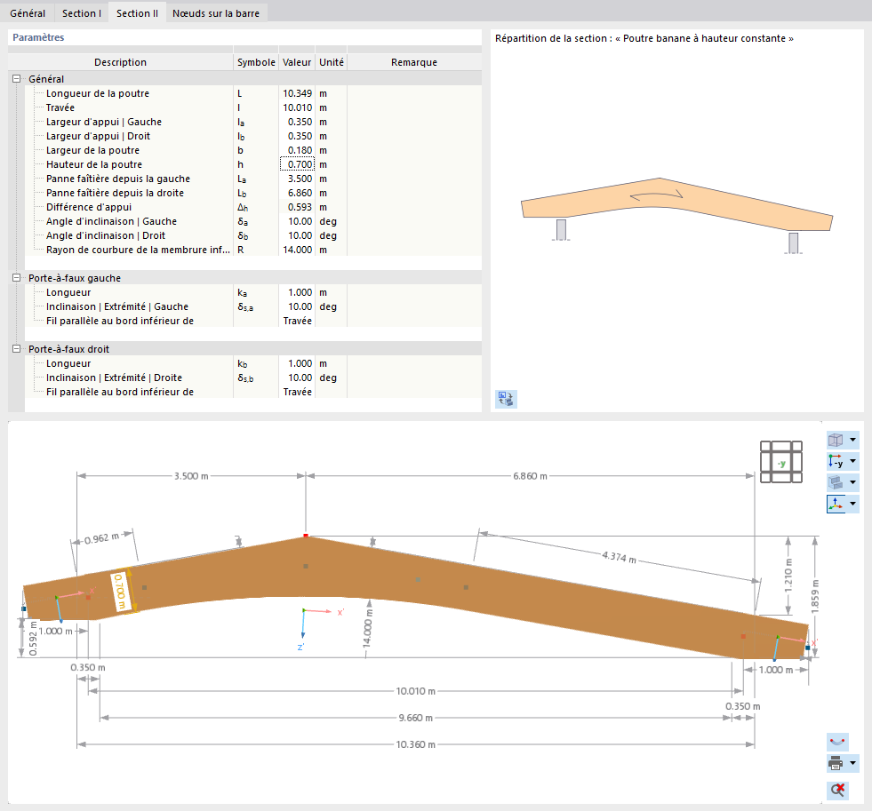The width and height of the screenshot is (872, 811).
Task: Click the -y view navigation cube
Action: click(781, 462)
